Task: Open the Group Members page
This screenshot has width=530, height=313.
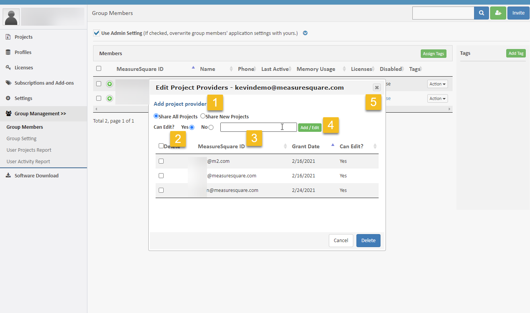Action: coord(25,127)
